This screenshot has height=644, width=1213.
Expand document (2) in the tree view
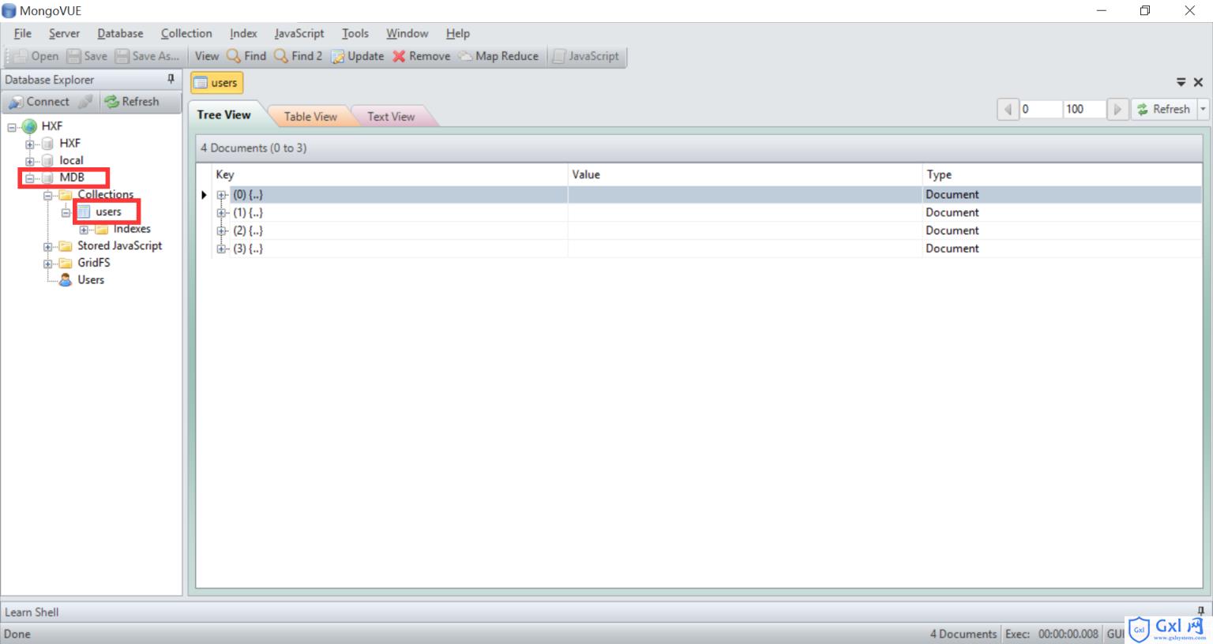[x=222, y=231]
